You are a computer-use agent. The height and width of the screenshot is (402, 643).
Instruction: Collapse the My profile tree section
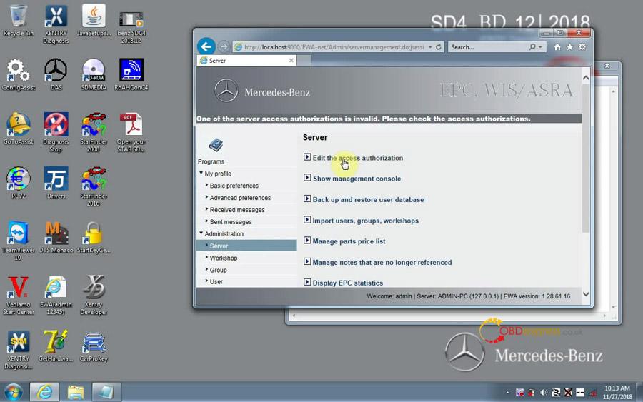point(201,174)
